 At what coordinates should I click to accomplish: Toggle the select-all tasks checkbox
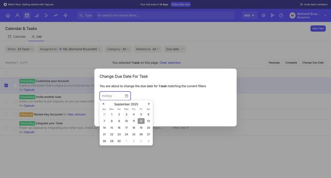click(6, 73)
